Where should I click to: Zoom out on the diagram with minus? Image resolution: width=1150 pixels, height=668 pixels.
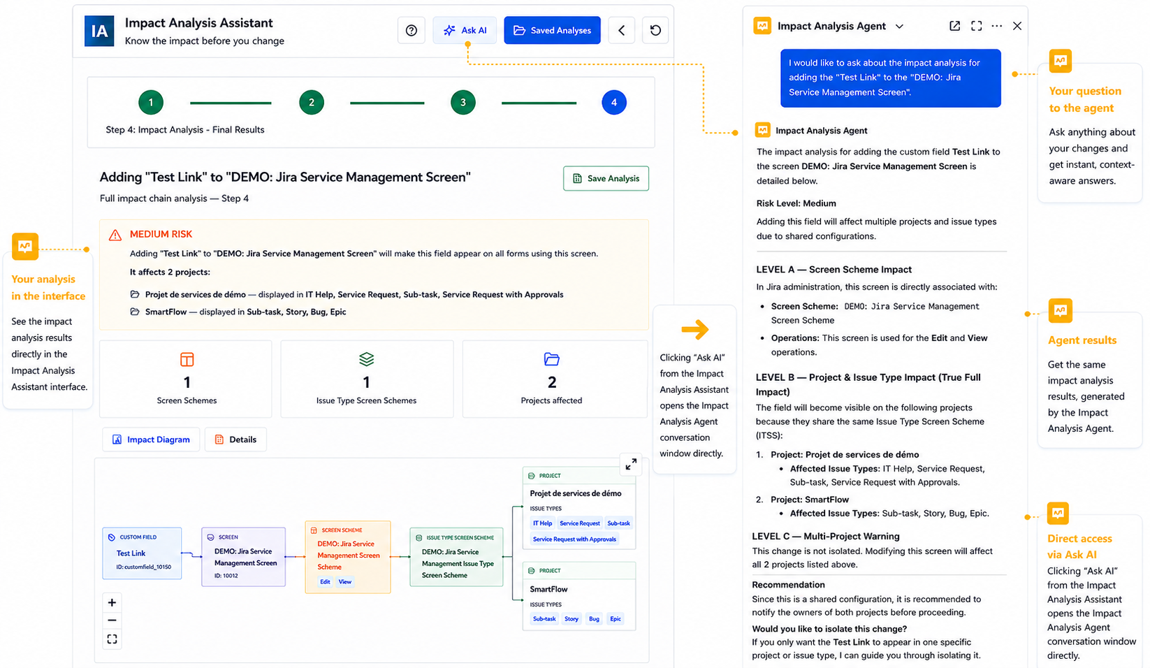tap(112, 620)
